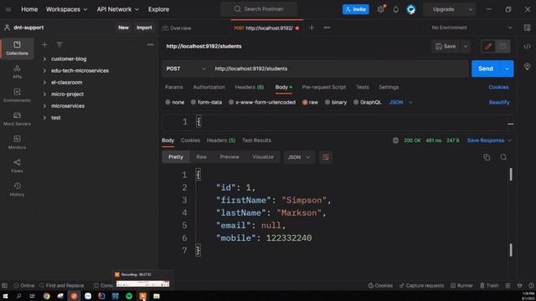The height and width of the screenshot is (301, 536).
Task: Open the POST method dropdown
Action: tap(186, 69)
